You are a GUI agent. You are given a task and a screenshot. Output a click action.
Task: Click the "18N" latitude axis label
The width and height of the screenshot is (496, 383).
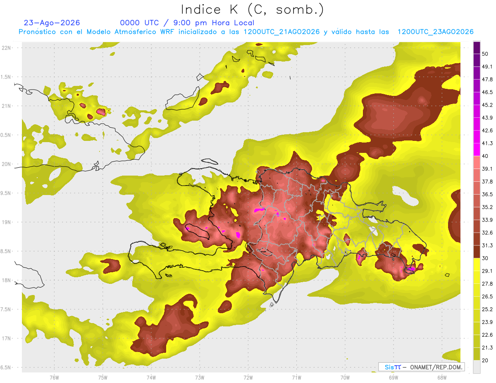(x=6, y=280)
